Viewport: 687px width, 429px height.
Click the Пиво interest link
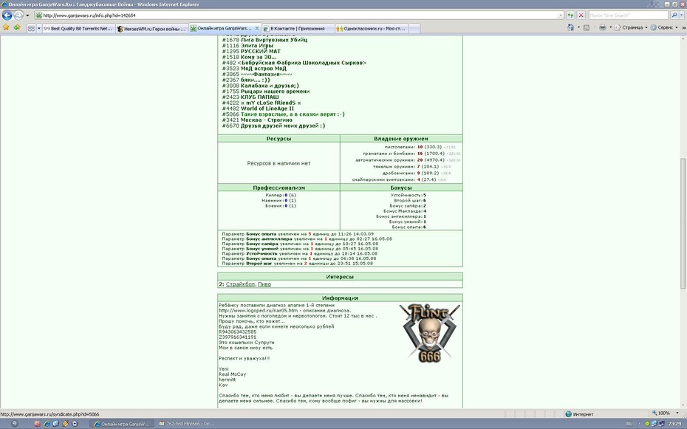coord(264,284)
